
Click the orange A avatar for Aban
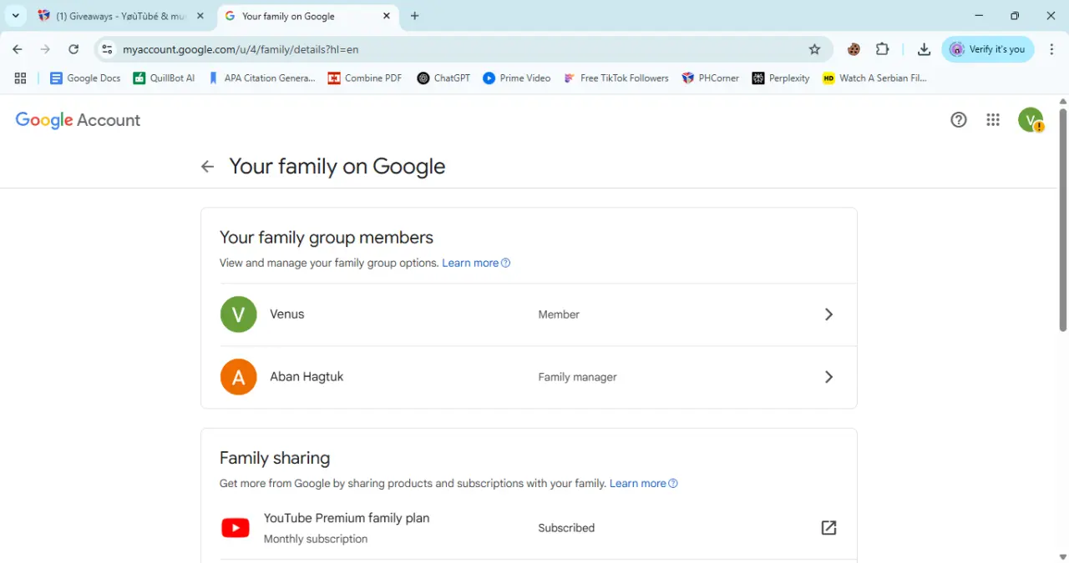point(239,377)
